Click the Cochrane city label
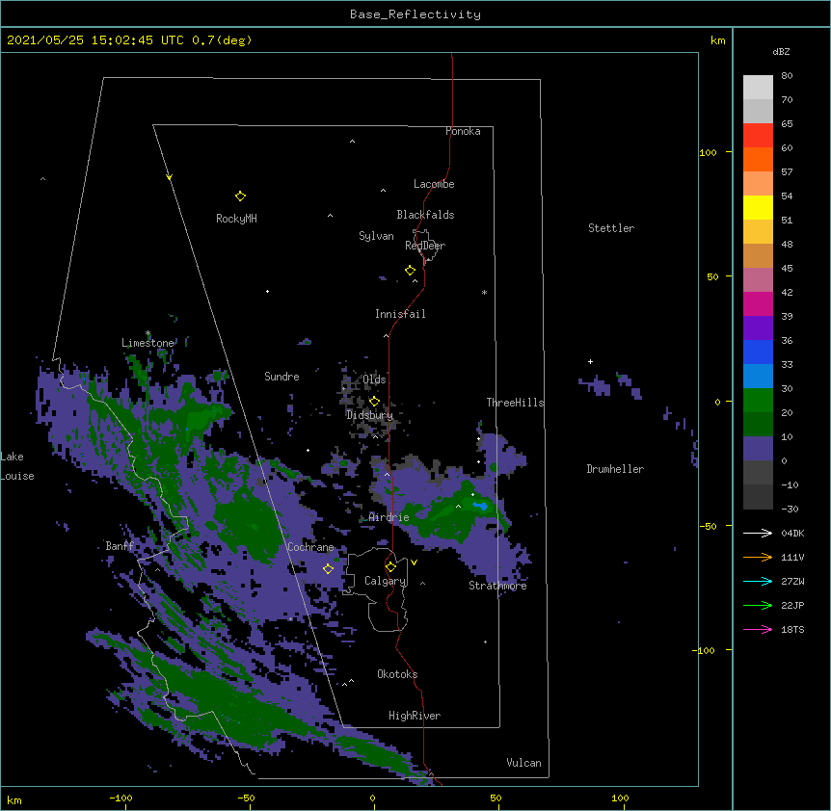 pos(310,547)
